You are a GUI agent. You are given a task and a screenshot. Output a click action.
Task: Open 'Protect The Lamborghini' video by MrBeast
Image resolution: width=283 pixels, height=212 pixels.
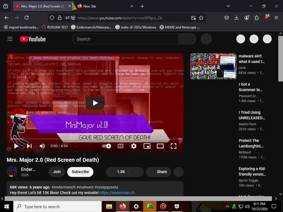pyautogui.click(x=251, y=143)
